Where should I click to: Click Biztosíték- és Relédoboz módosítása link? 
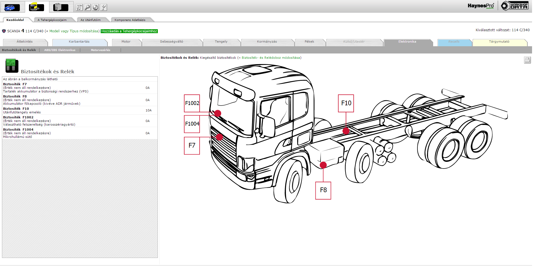click(271, 58)
